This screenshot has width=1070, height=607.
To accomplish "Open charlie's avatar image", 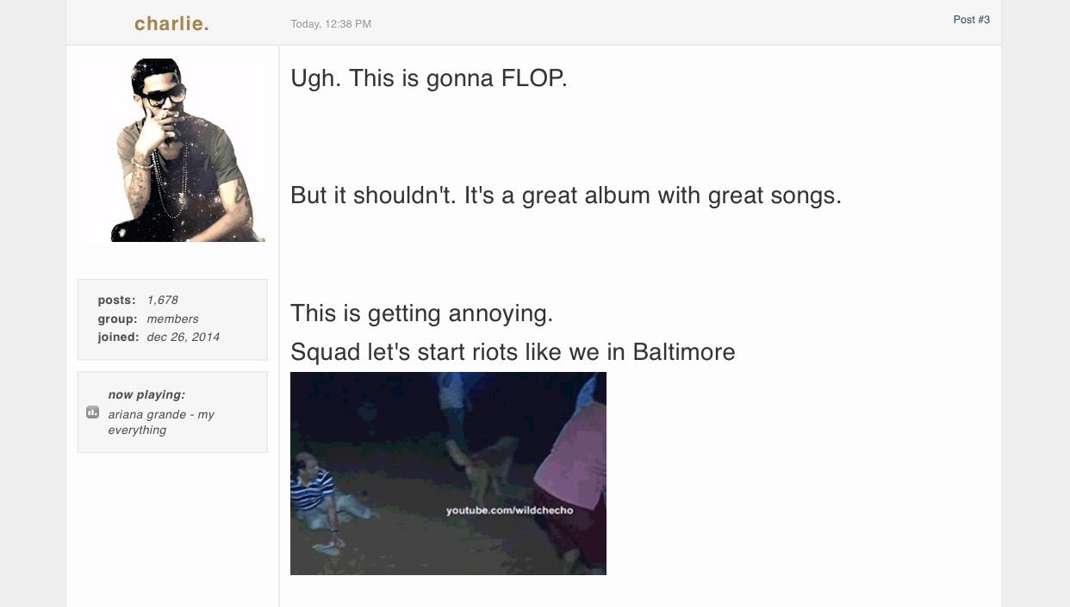I will click(171, 150).
